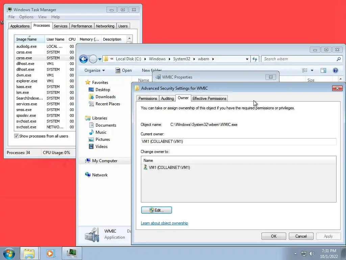Click the volume speaker tray icon
Screen dimensions: 346x260
pos(312,254)
